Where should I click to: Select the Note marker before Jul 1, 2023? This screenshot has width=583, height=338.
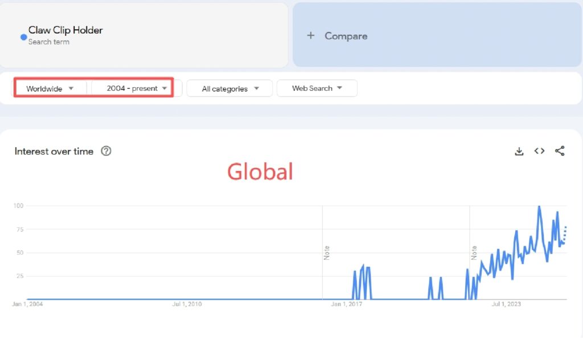point(474,253)
